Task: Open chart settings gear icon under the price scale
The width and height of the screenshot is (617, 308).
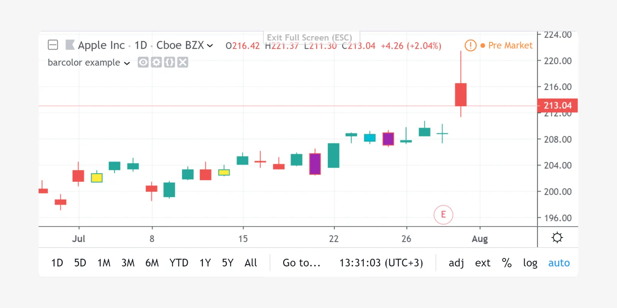Action: [x=557, y=238]
